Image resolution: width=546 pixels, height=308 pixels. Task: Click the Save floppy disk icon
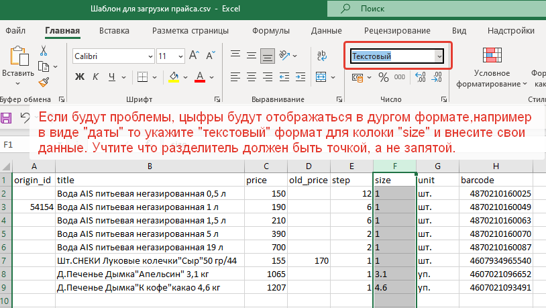click(x=7, y=117)
